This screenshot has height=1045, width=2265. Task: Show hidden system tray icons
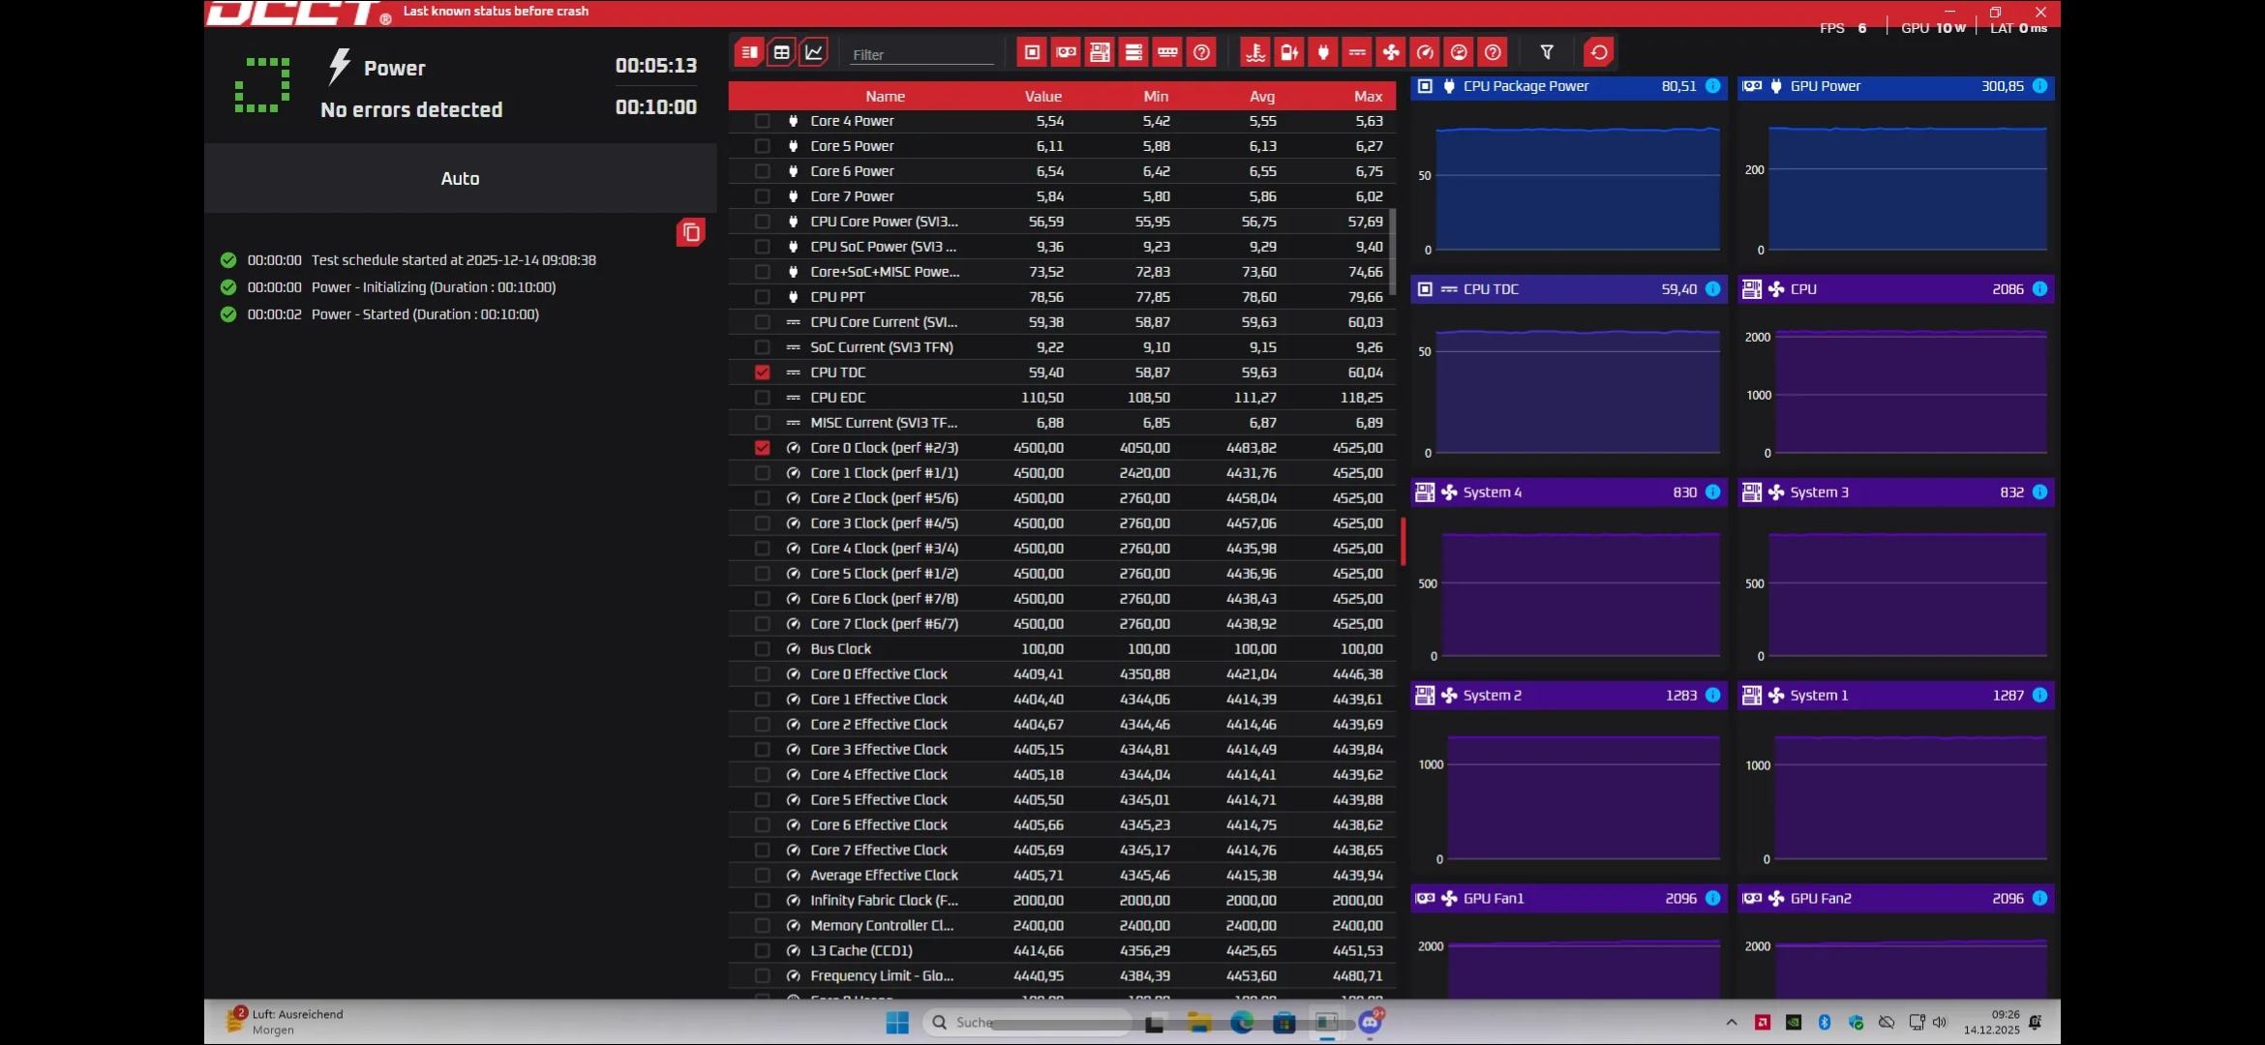pos(1732,1022)
